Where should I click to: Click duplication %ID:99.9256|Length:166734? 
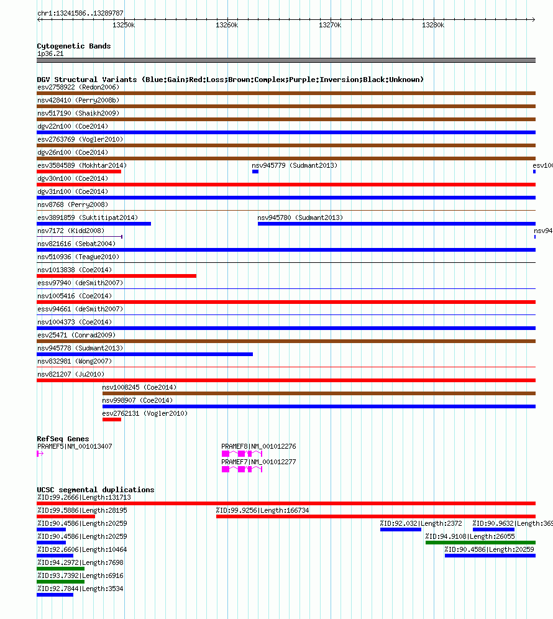(x=262, y=510)
